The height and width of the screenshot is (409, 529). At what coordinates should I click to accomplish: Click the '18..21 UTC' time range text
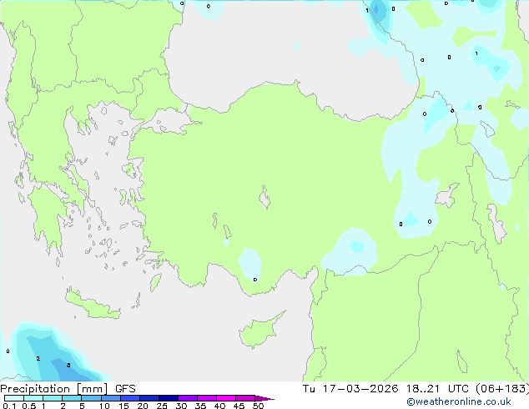[x=437, y=389]
